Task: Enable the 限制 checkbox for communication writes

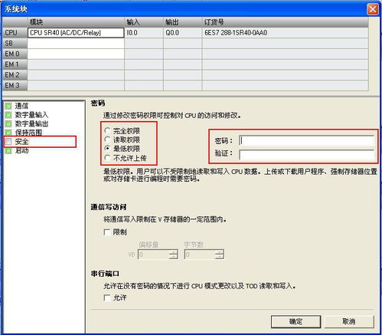Action: coord(107,232)
